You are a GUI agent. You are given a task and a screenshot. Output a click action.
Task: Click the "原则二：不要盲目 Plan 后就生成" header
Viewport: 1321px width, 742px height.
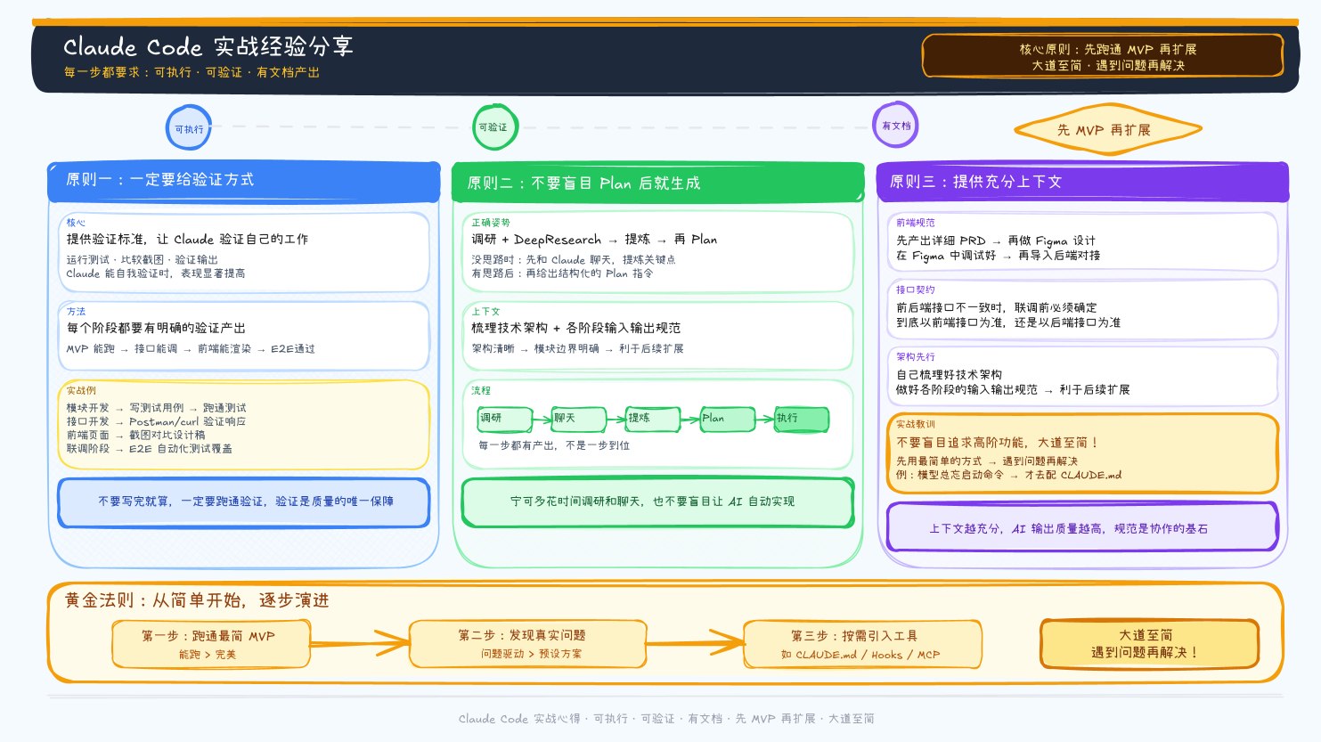click(658, 183)
